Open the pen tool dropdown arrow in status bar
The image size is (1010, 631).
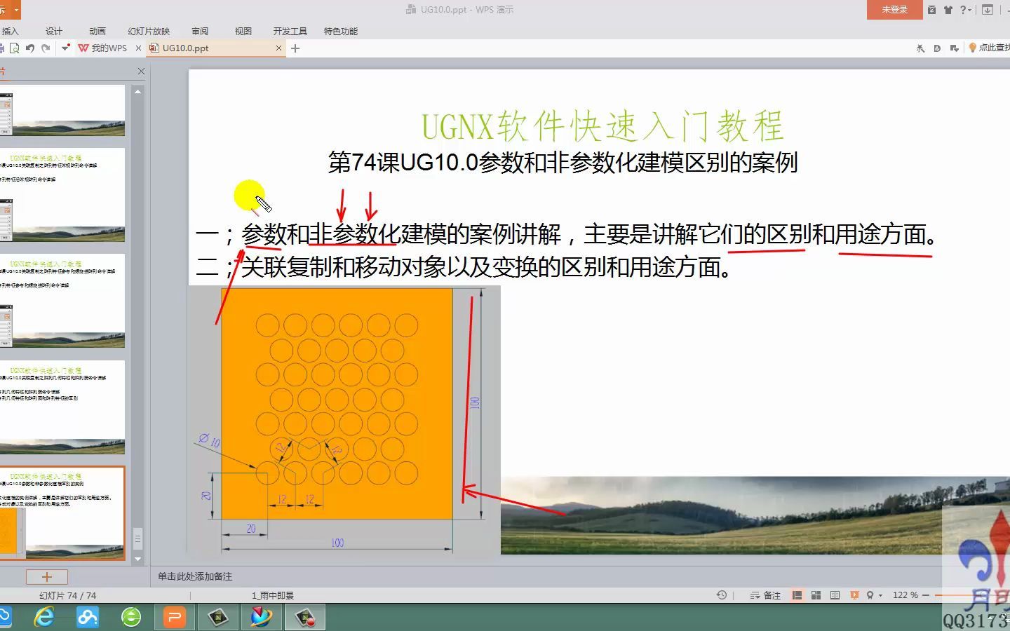tap(880, 595)
